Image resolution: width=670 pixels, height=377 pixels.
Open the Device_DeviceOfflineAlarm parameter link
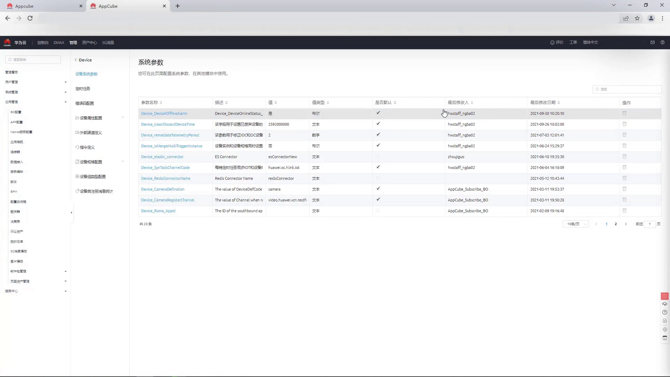[164, 113]
